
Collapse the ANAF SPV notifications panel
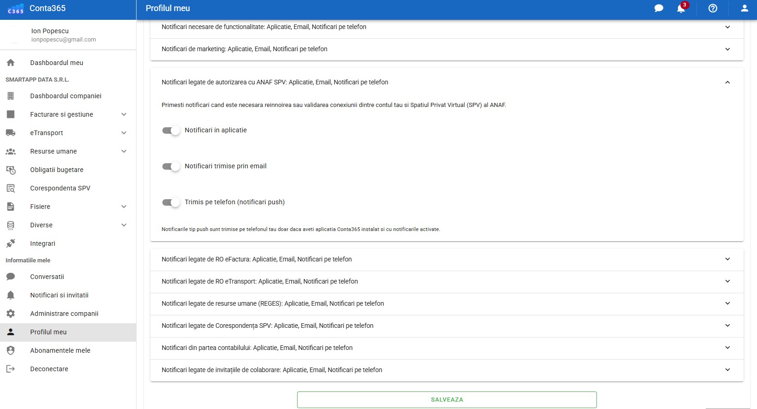click(x=727, y=82)
